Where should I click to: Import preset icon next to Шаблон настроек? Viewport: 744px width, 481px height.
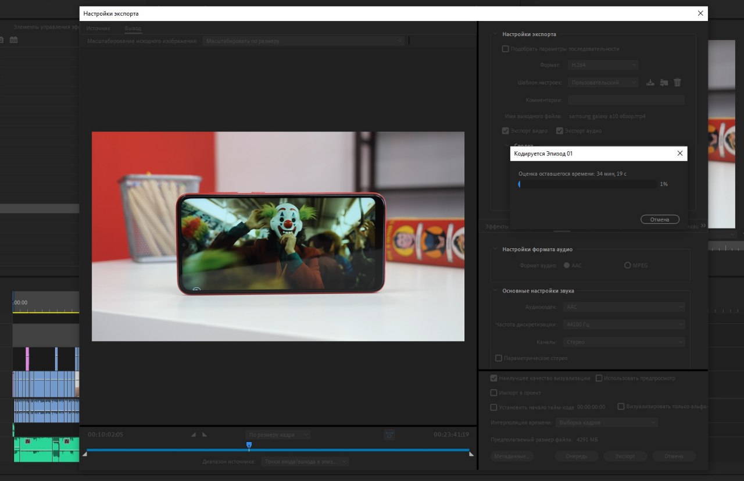[x=664, y=83]
